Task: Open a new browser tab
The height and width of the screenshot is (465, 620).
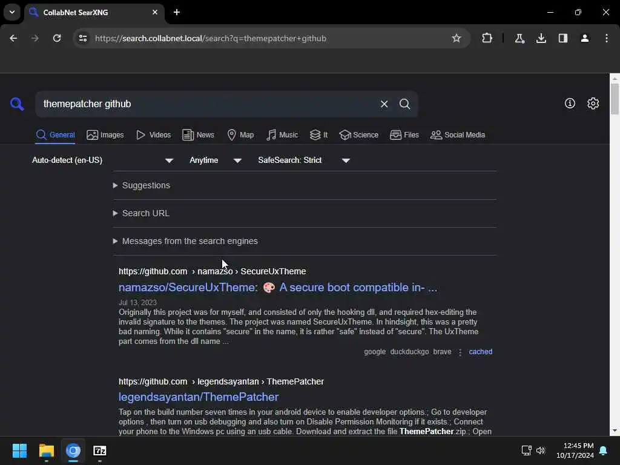Action: pos(177,12)
